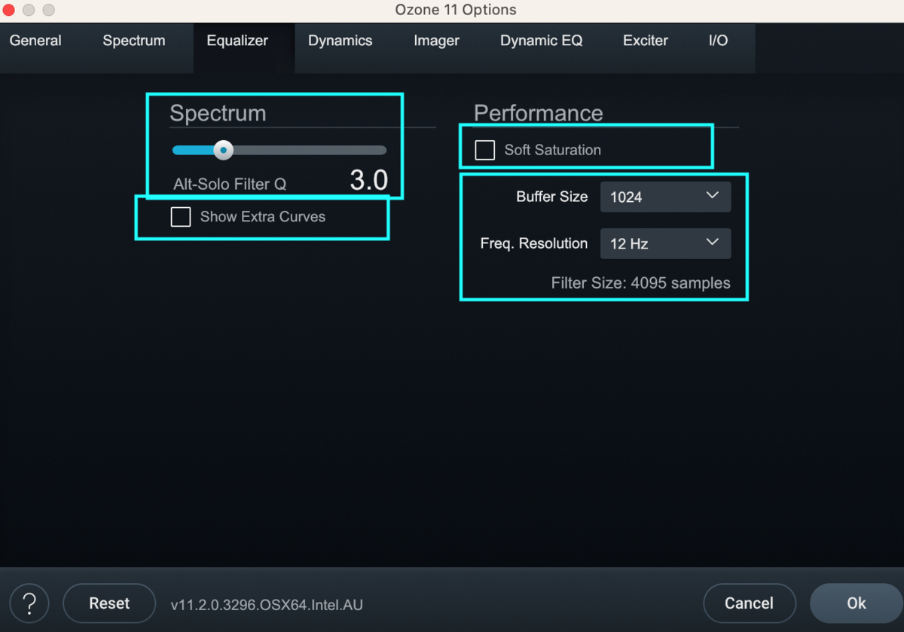
Task: Click the Alt-Solo Filter Q slider handle
Action: (223, 150)
